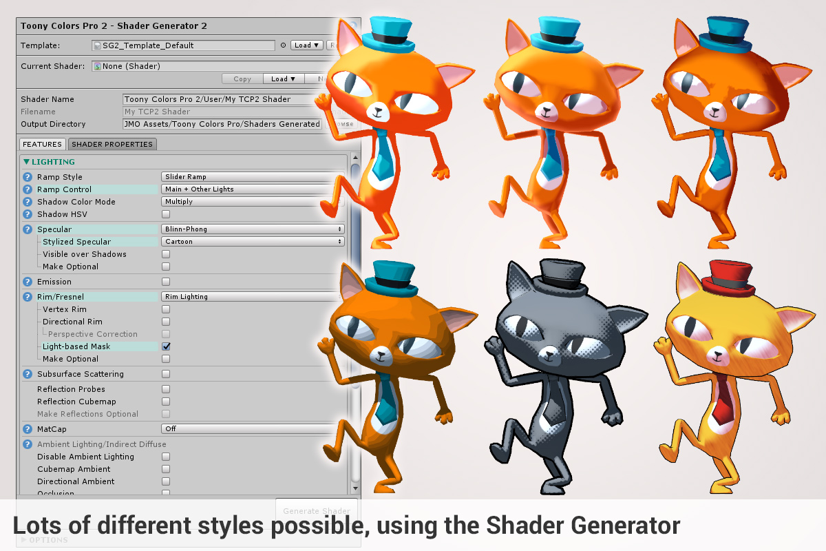
Task: Enable the Directional Rim checkbox
Action: (166, 322)
